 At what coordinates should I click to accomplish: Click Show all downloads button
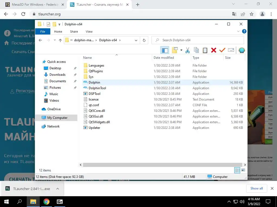pos(256,188)
